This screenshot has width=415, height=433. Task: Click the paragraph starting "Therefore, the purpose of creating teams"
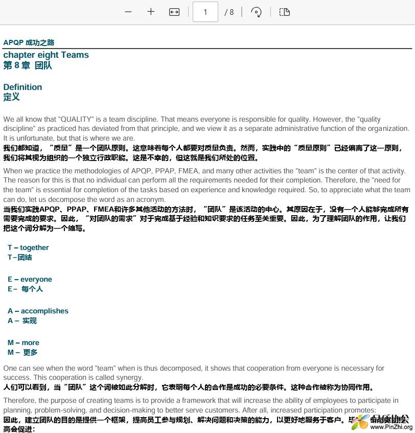[201, 405]
